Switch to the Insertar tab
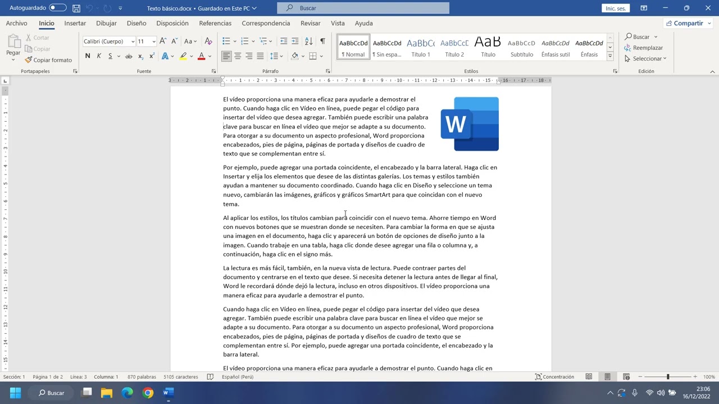The width and height of the screenshot is (719, 404). point(75,24)
